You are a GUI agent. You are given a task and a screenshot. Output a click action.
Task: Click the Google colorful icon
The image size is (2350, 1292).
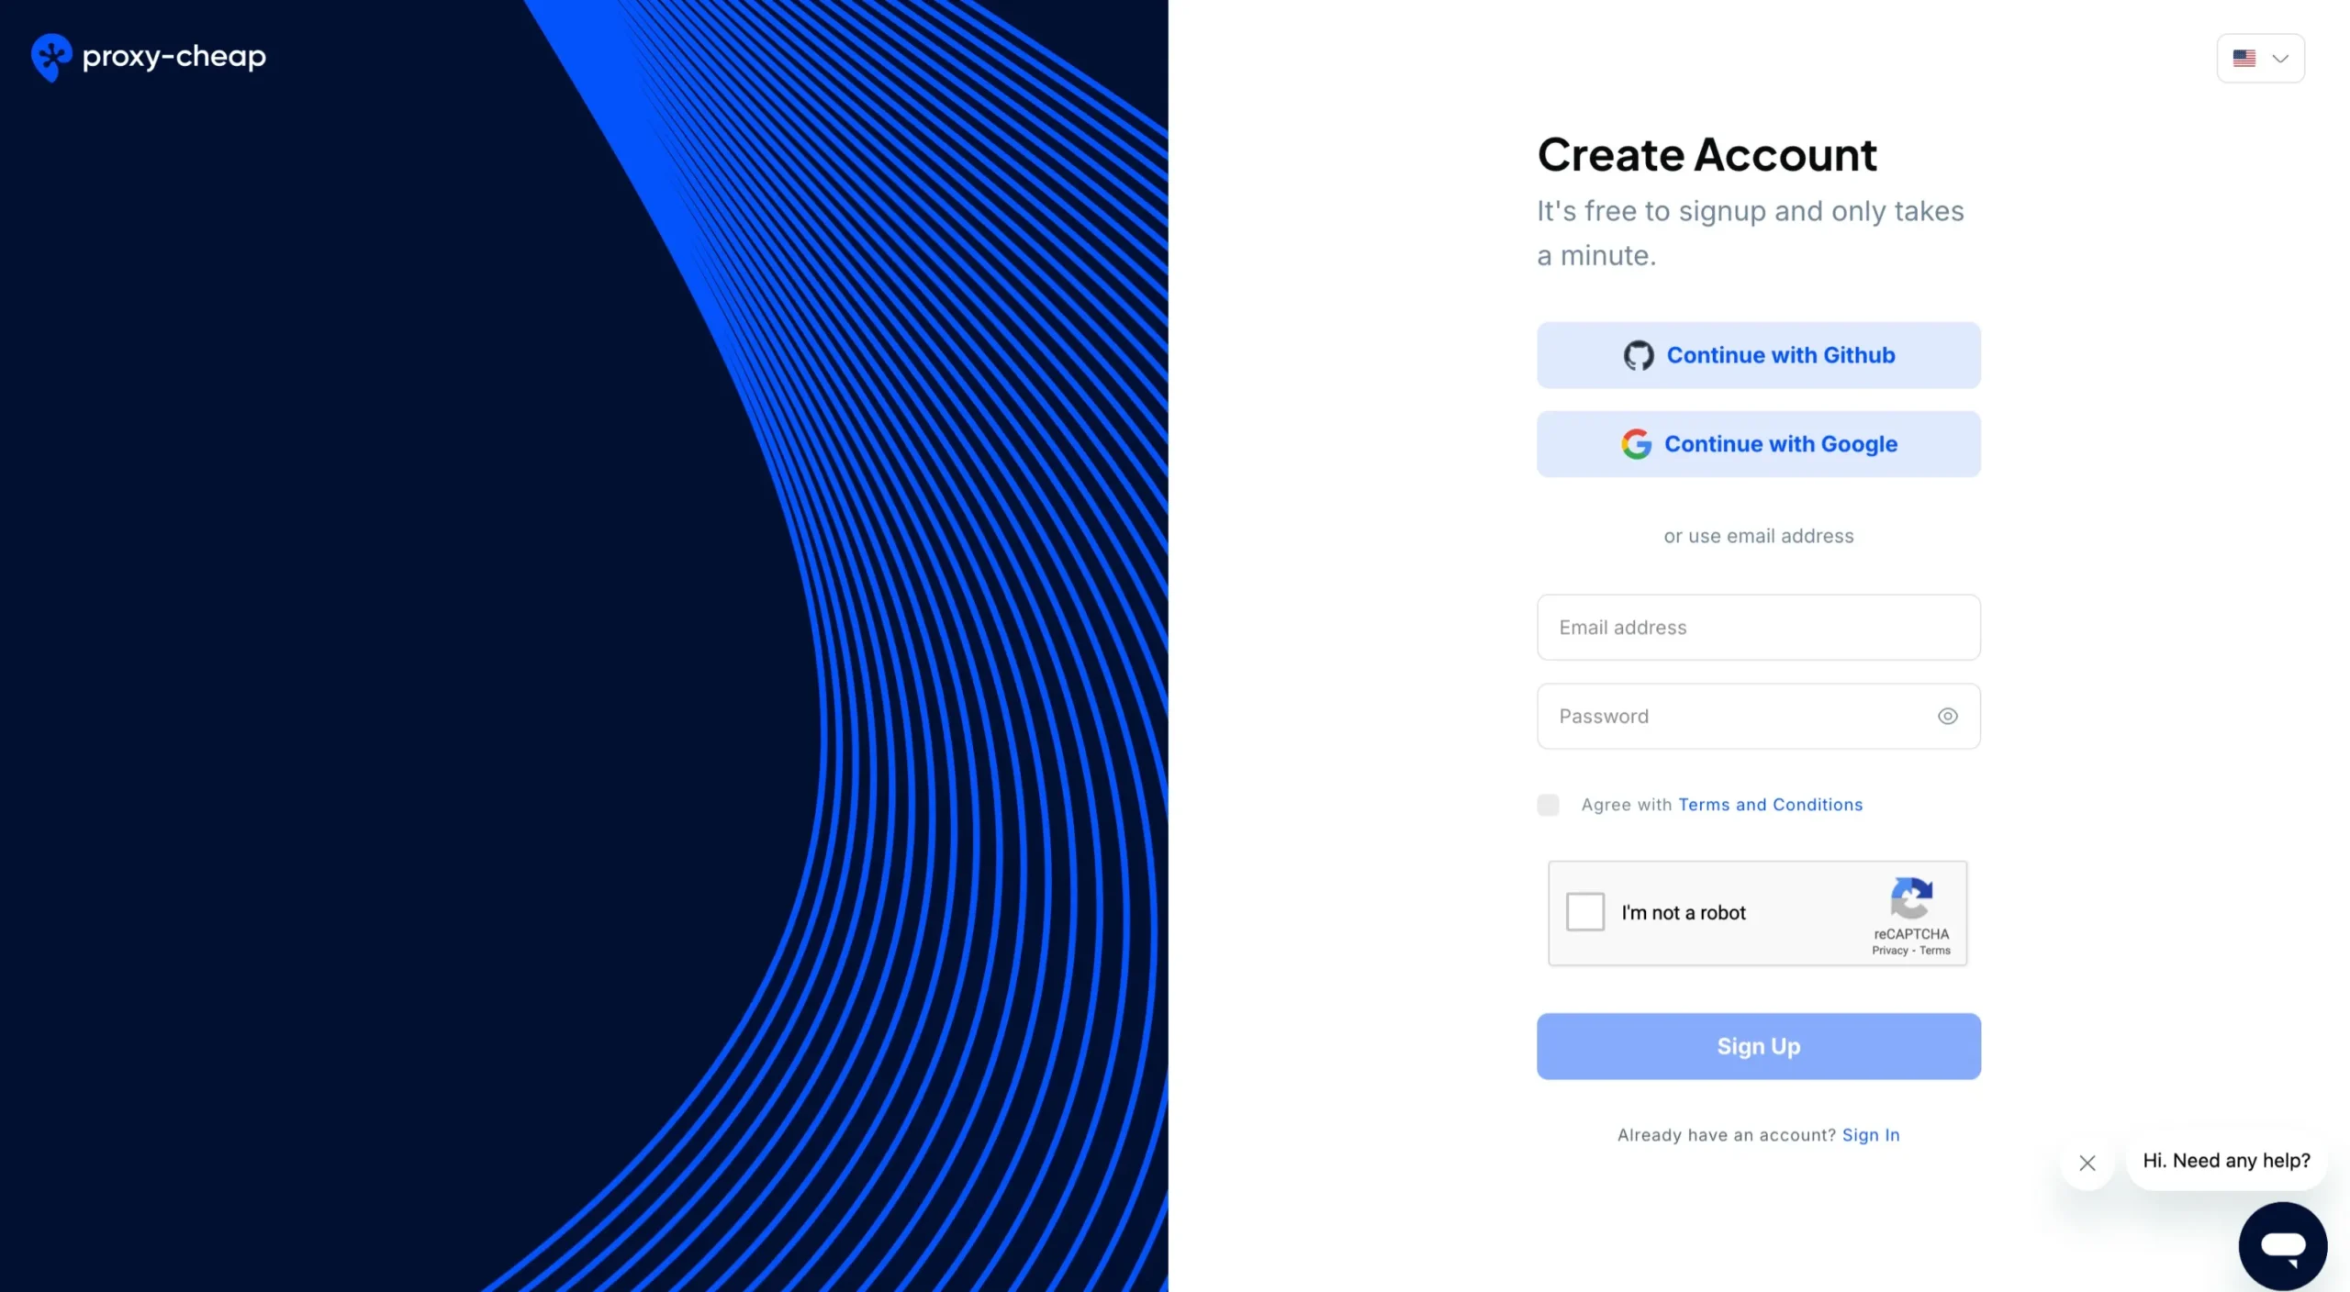1636,444
